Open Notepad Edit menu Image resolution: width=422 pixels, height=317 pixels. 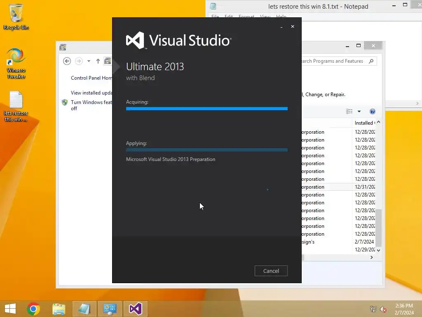[228, 17]
